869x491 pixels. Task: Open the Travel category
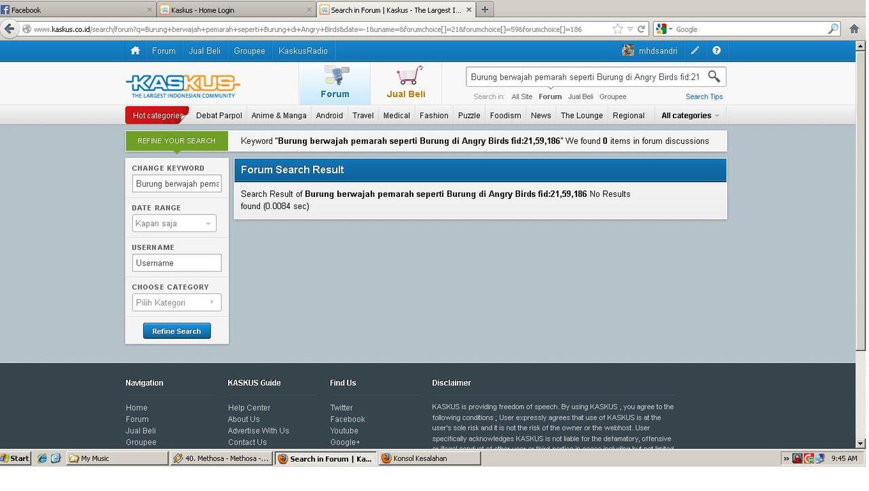click(x=363, y=115)
